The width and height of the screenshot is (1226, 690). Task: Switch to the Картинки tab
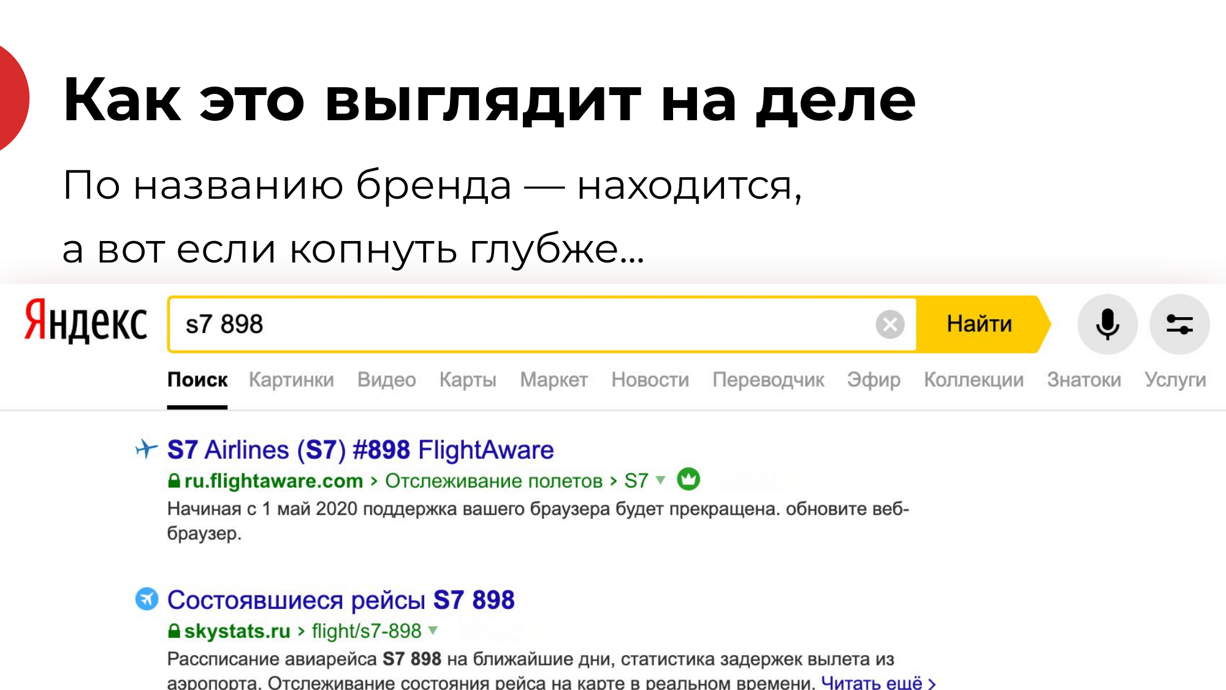pyautogui.click(x=291, y=380)
